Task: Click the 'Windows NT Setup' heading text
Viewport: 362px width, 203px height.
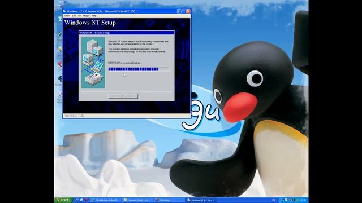Action: tap(90, 23)
